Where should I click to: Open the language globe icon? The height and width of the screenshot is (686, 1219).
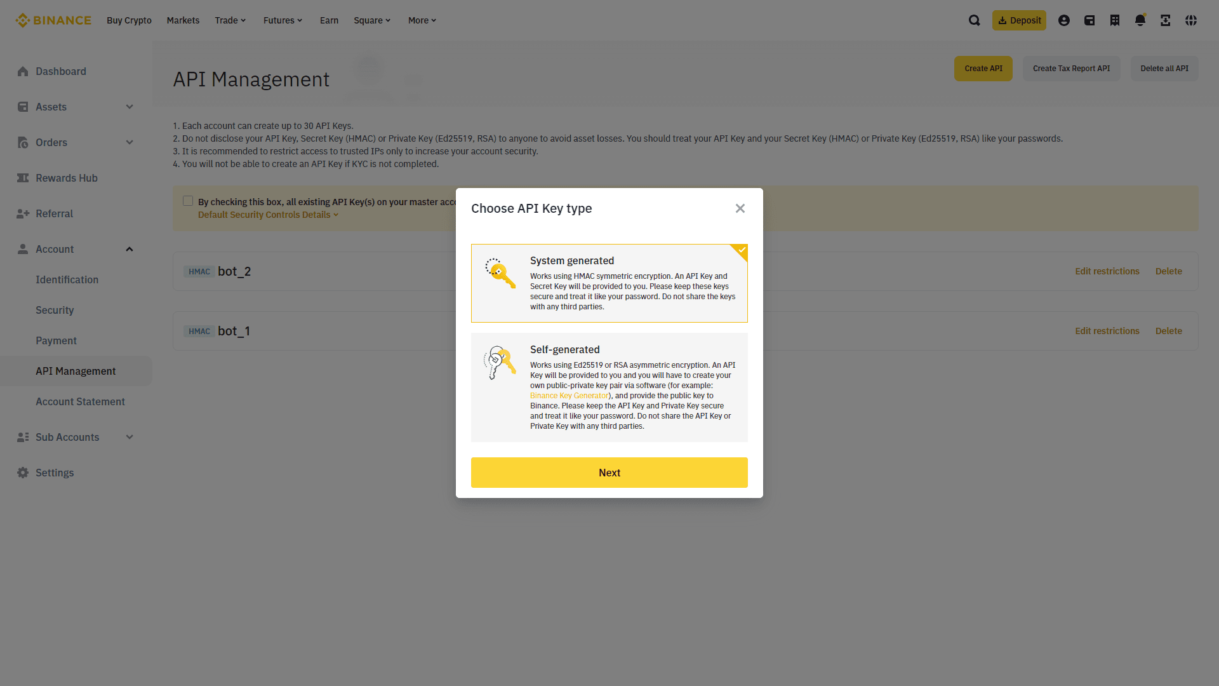pyautogui.click(x=1191, y=20)
